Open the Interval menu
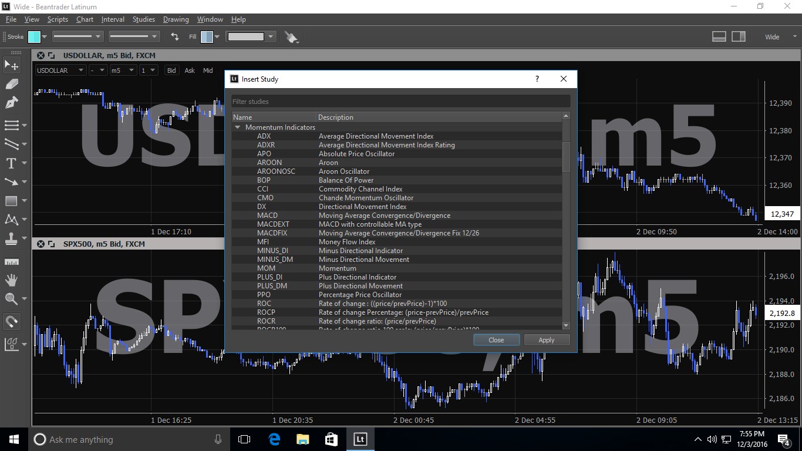This screenshot has height=451, width=802. pyautogui.click(x=113, y=19)
